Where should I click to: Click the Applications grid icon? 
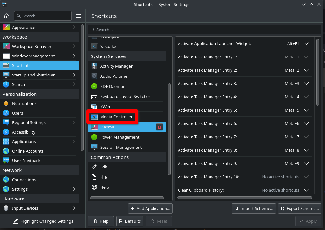(6, 141)
